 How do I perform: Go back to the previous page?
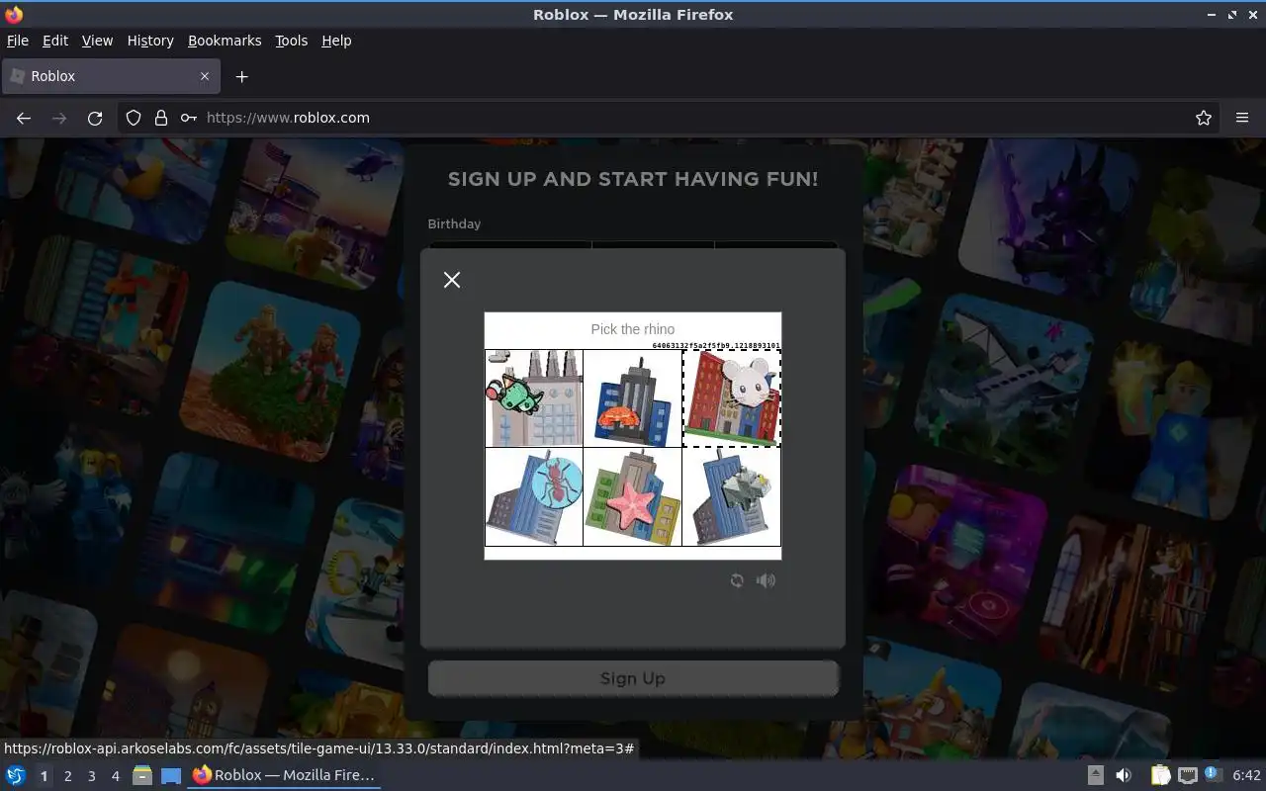[24, 118]
